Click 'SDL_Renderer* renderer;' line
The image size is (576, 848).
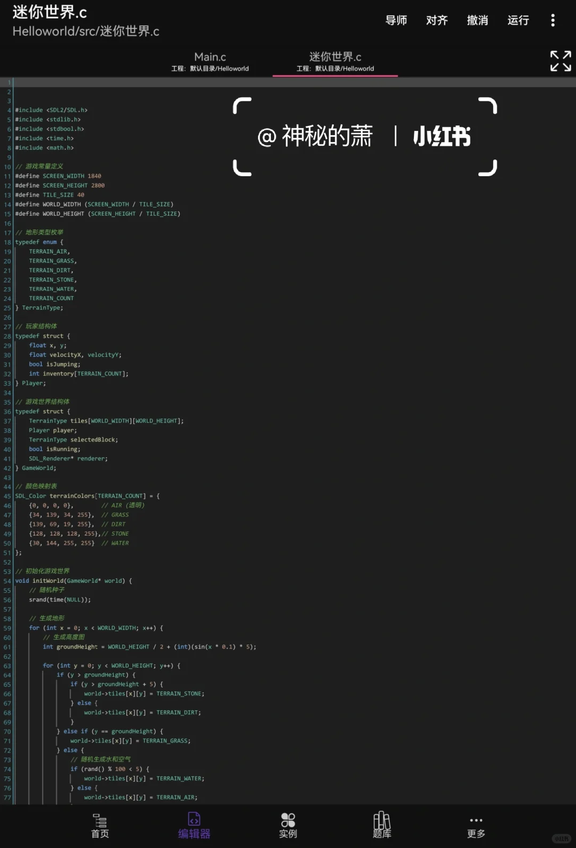68,459
